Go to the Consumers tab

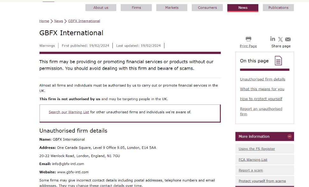[x=207, y=8]
